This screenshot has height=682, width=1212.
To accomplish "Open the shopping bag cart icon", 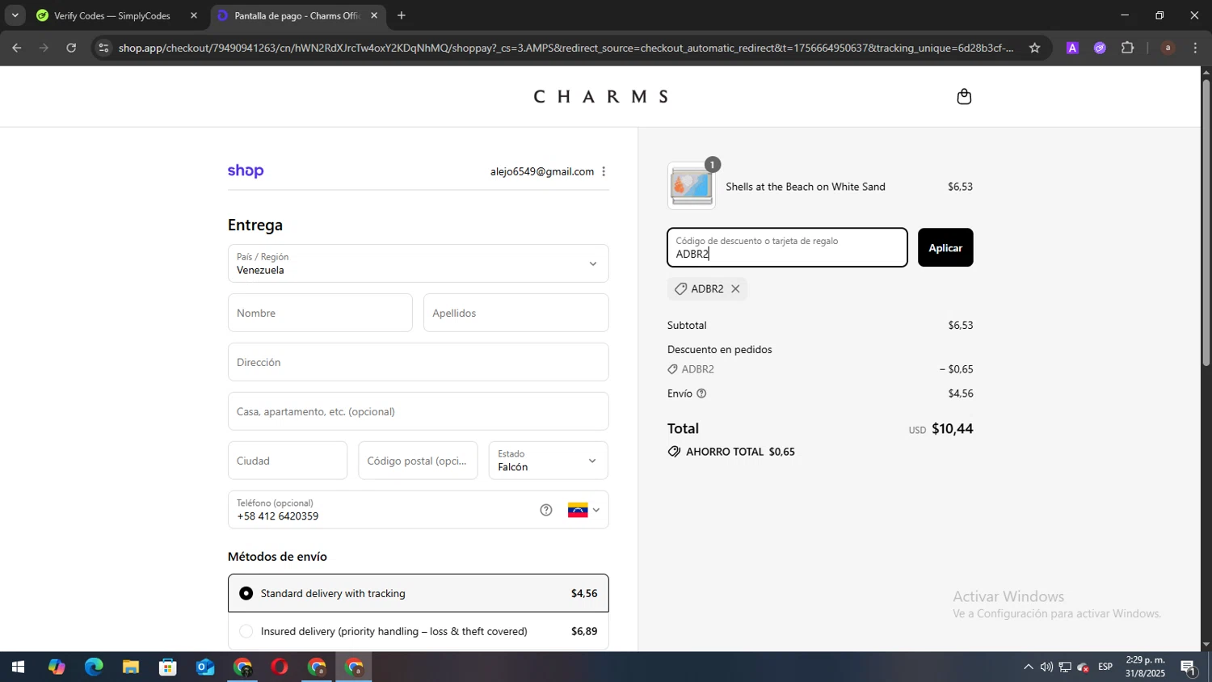I will [964, 97].
